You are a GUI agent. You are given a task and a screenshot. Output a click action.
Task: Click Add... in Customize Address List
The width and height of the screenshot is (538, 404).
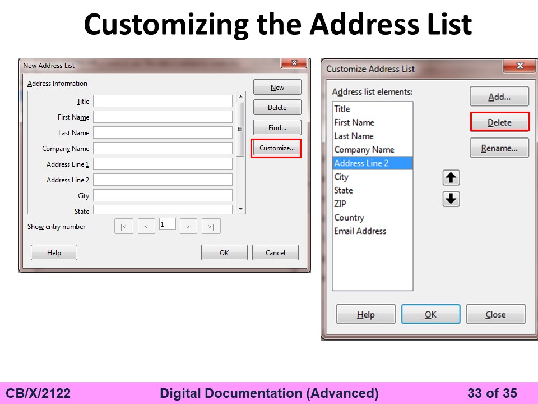499,97
